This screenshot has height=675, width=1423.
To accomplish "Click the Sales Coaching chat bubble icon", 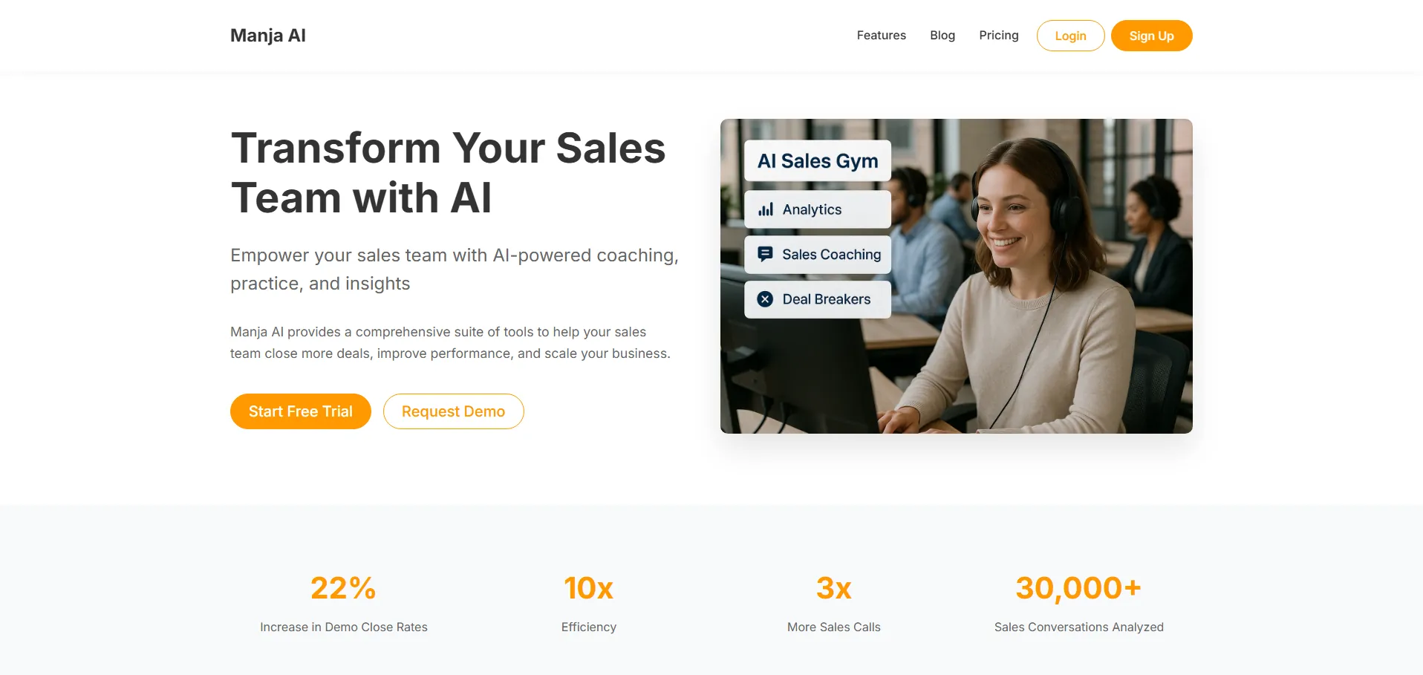I will [765, 254].
